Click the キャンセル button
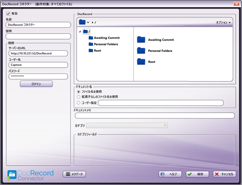Viewport: 242px width, 185px height. point(225,174)
